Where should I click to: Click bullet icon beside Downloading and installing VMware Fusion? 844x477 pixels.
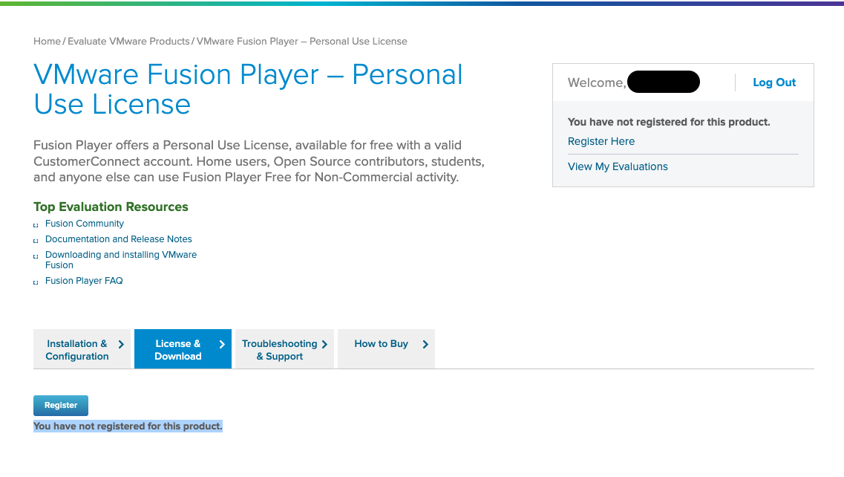(36, 256)
